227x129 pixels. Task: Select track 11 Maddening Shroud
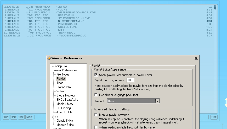tap(108, 36)
